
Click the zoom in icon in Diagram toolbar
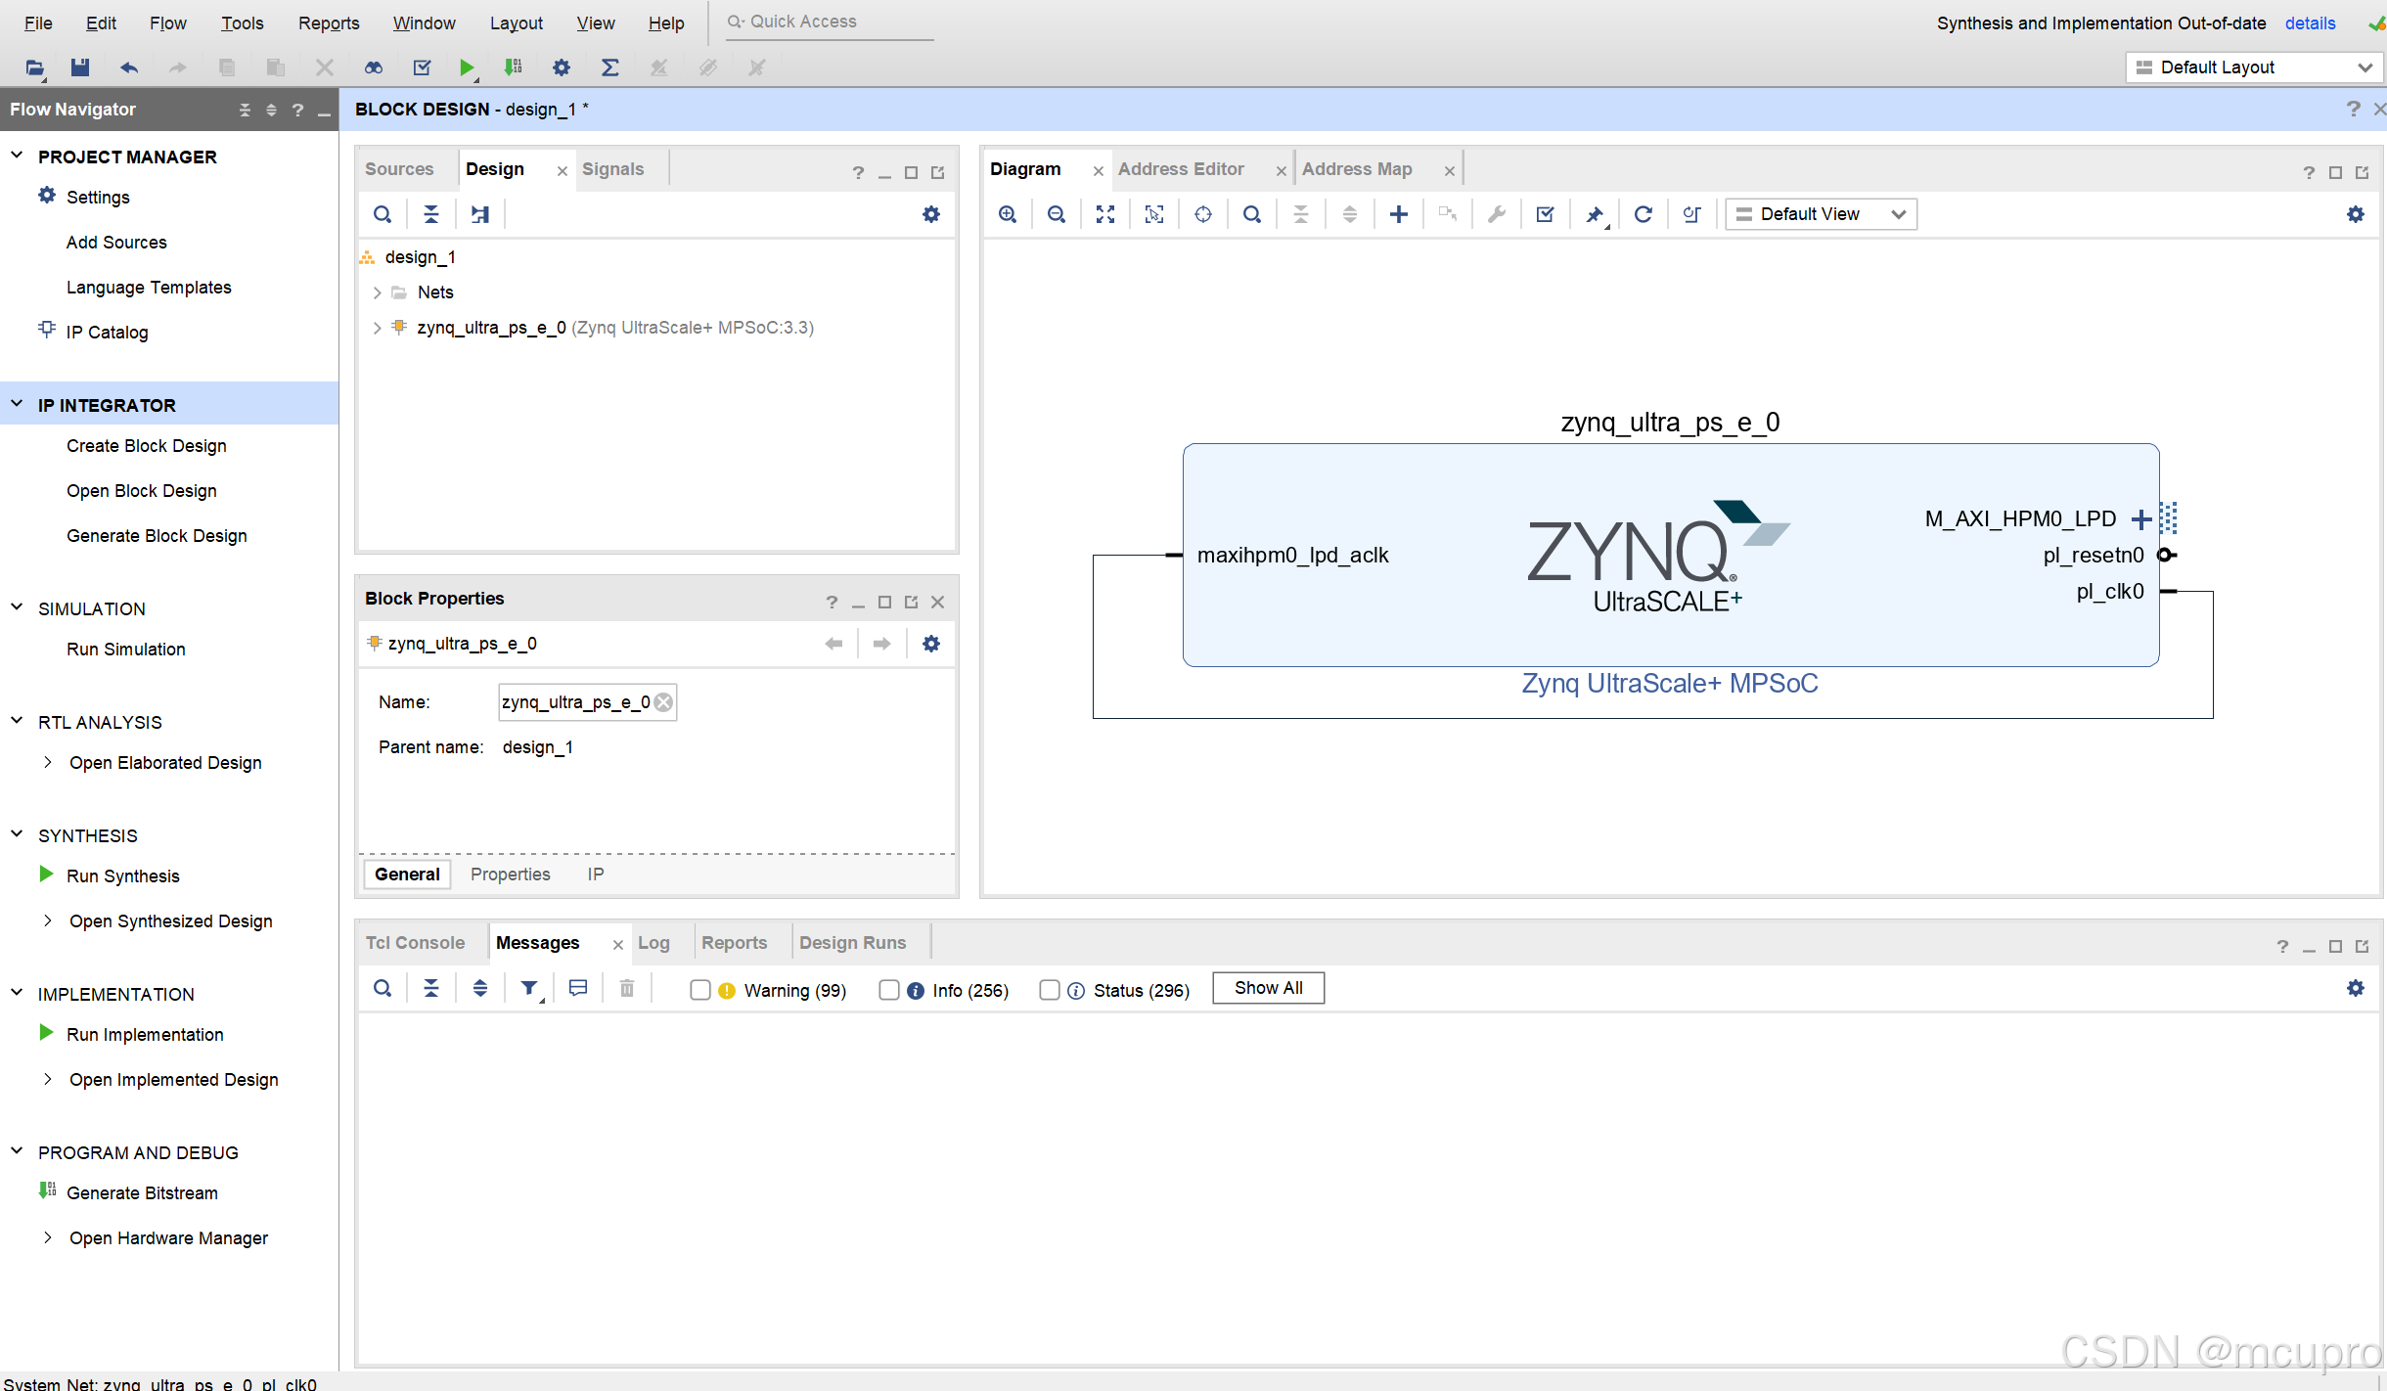(x=1008, y=214)
